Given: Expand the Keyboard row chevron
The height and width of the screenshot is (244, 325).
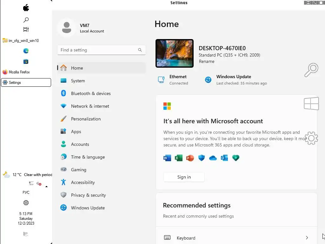Looking at the screenshot, I should 307,238.
